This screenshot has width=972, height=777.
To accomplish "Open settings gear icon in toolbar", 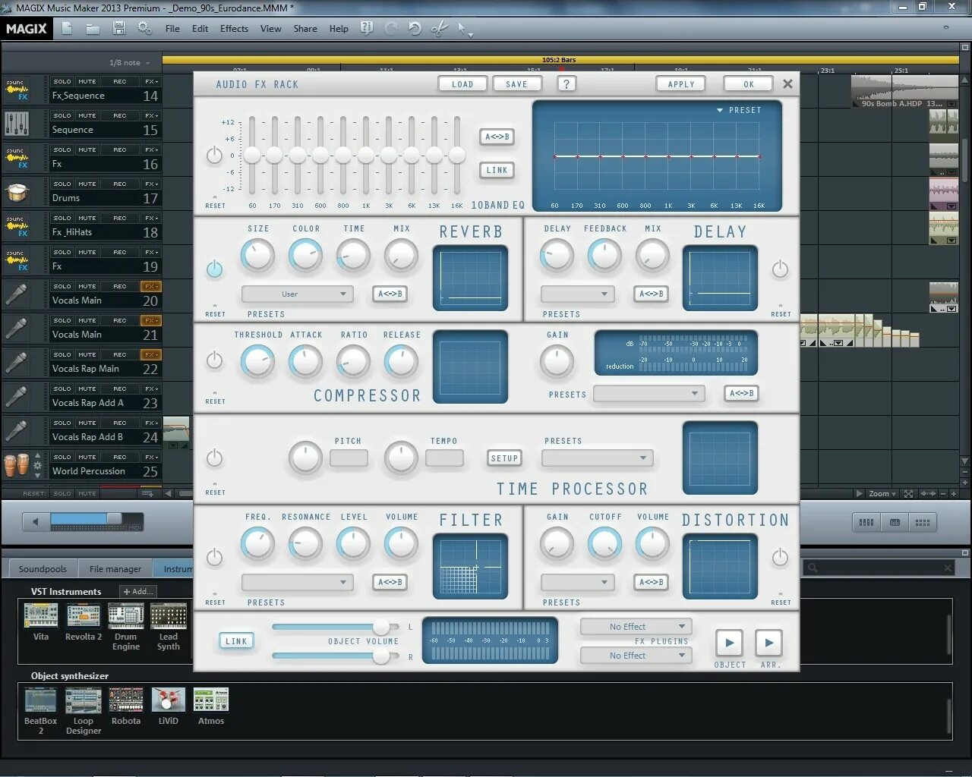I will [144, 28].
